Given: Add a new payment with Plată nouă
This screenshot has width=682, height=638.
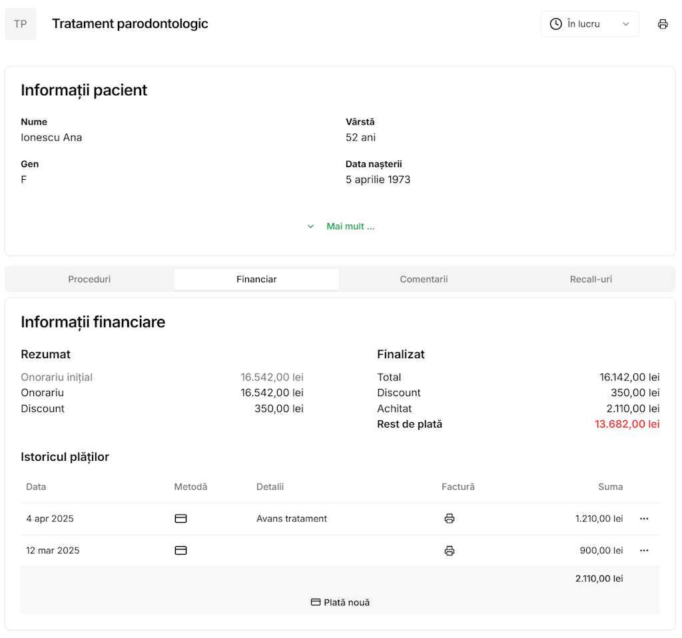Looking at the screenshot, I should tap(340, 602).
